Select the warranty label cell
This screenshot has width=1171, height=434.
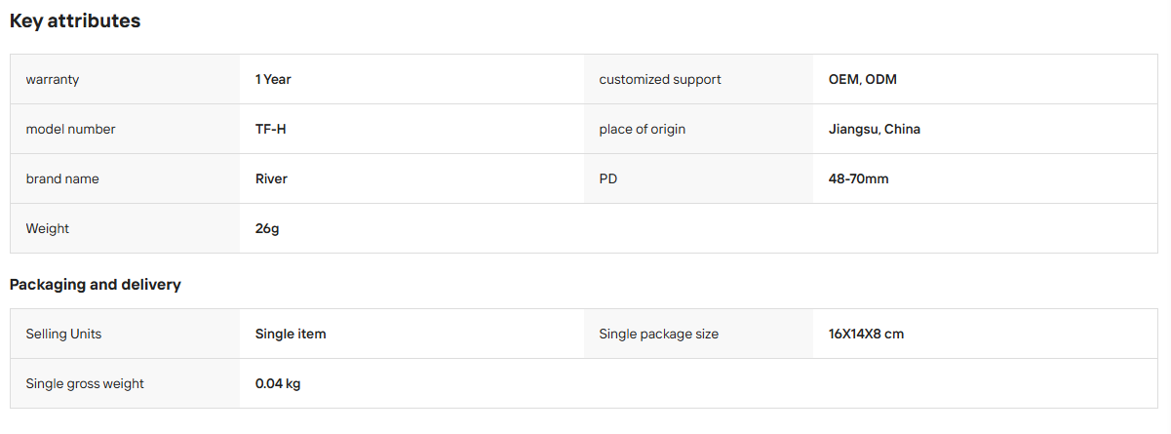point(125,79)
